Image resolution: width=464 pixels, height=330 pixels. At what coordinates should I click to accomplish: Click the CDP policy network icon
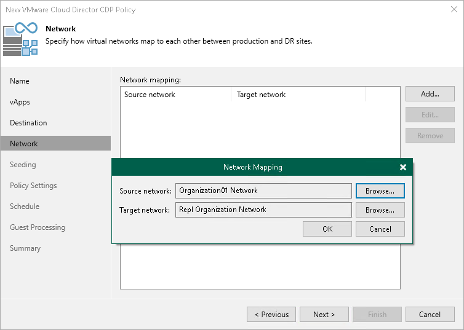(x=20, y=39)
